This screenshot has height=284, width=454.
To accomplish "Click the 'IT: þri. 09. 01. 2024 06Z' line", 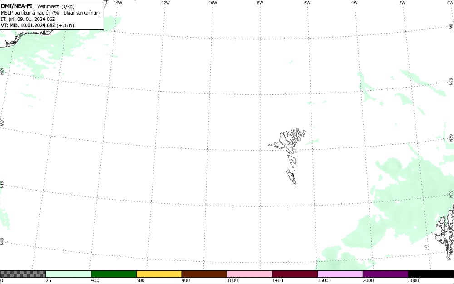I will pos(28,19).
